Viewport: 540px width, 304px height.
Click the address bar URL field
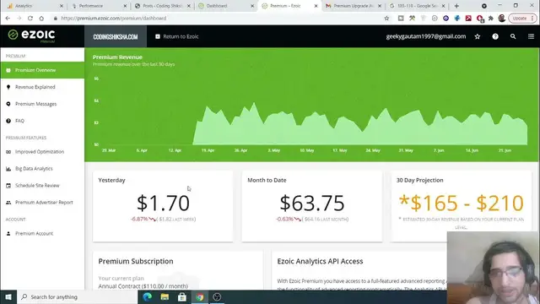point(217,18)
